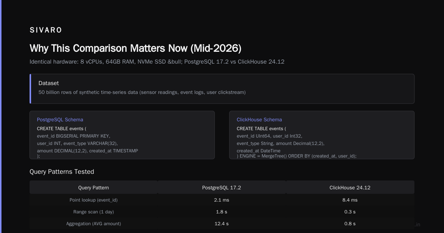Screen dimensions: 444x233
Task: Click the 0.8 s aggregation value
Action: 350,223
